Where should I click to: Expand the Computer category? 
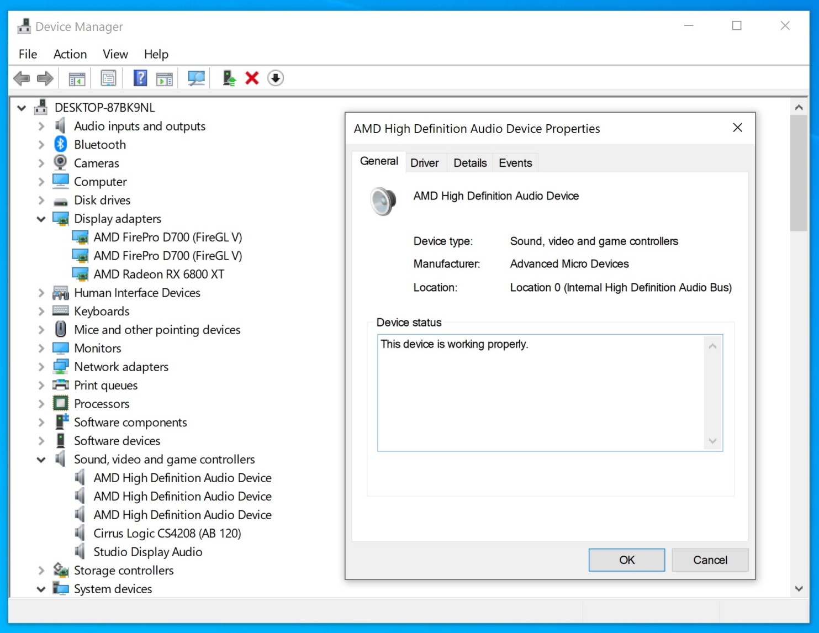(41, 181)
